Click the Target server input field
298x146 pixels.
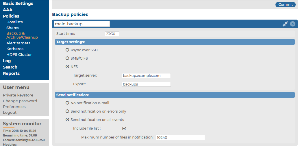pyautogui.click(x=146, y=75)
